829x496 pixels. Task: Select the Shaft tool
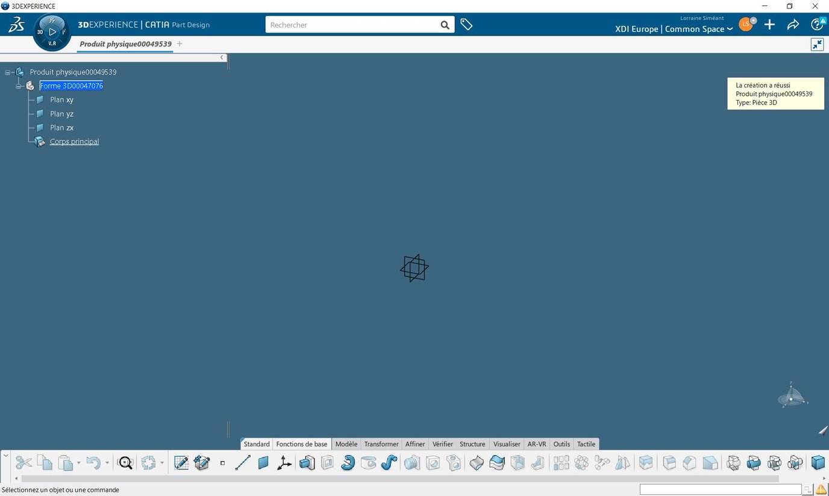coord(348,463)
